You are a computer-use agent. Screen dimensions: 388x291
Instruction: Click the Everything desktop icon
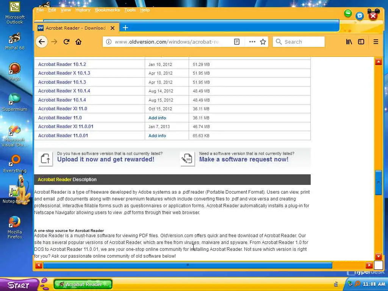click(15, 164)
